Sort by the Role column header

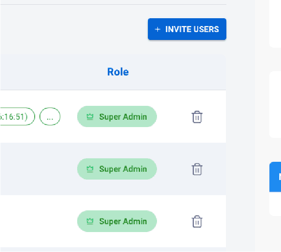click(x=118, y=72)
